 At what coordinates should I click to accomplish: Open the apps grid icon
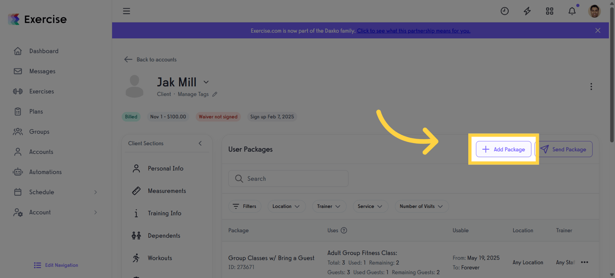point(549,11)
